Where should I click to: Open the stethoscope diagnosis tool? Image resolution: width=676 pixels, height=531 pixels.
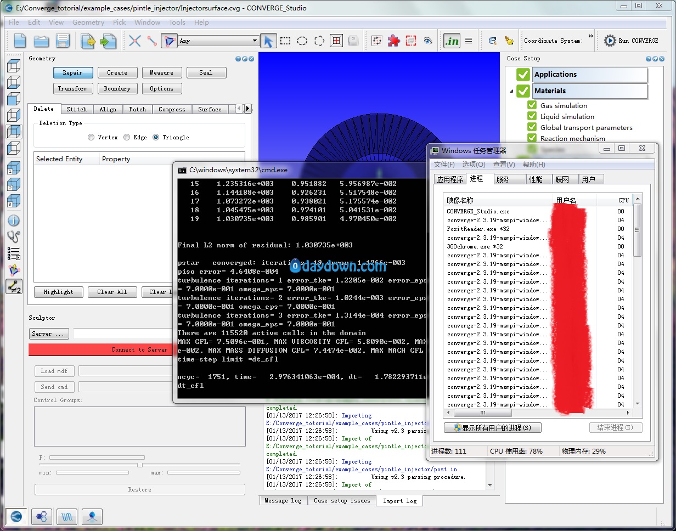click(x=14, y=237)
